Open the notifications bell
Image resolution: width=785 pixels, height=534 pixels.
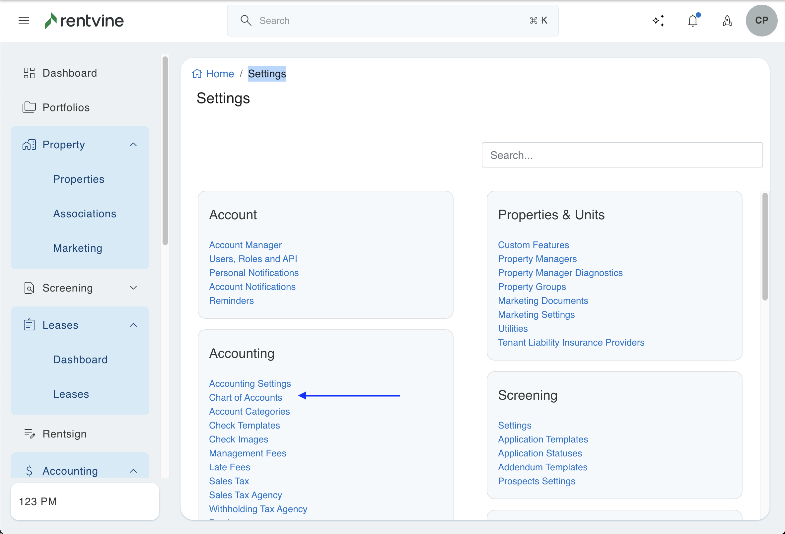692,21
